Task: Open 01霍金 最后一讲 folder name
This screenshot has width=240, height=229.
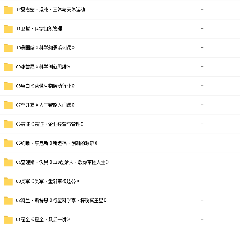Action: coord(43,219)
